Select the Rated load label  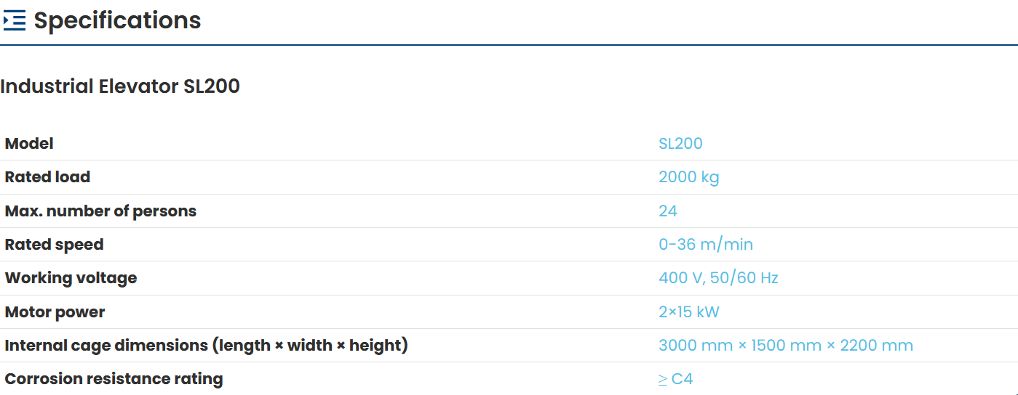[x=47, y=177]
